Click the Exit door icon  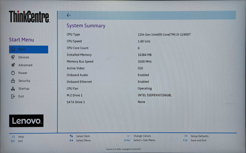pyautogui.click(x=13, y=96)
